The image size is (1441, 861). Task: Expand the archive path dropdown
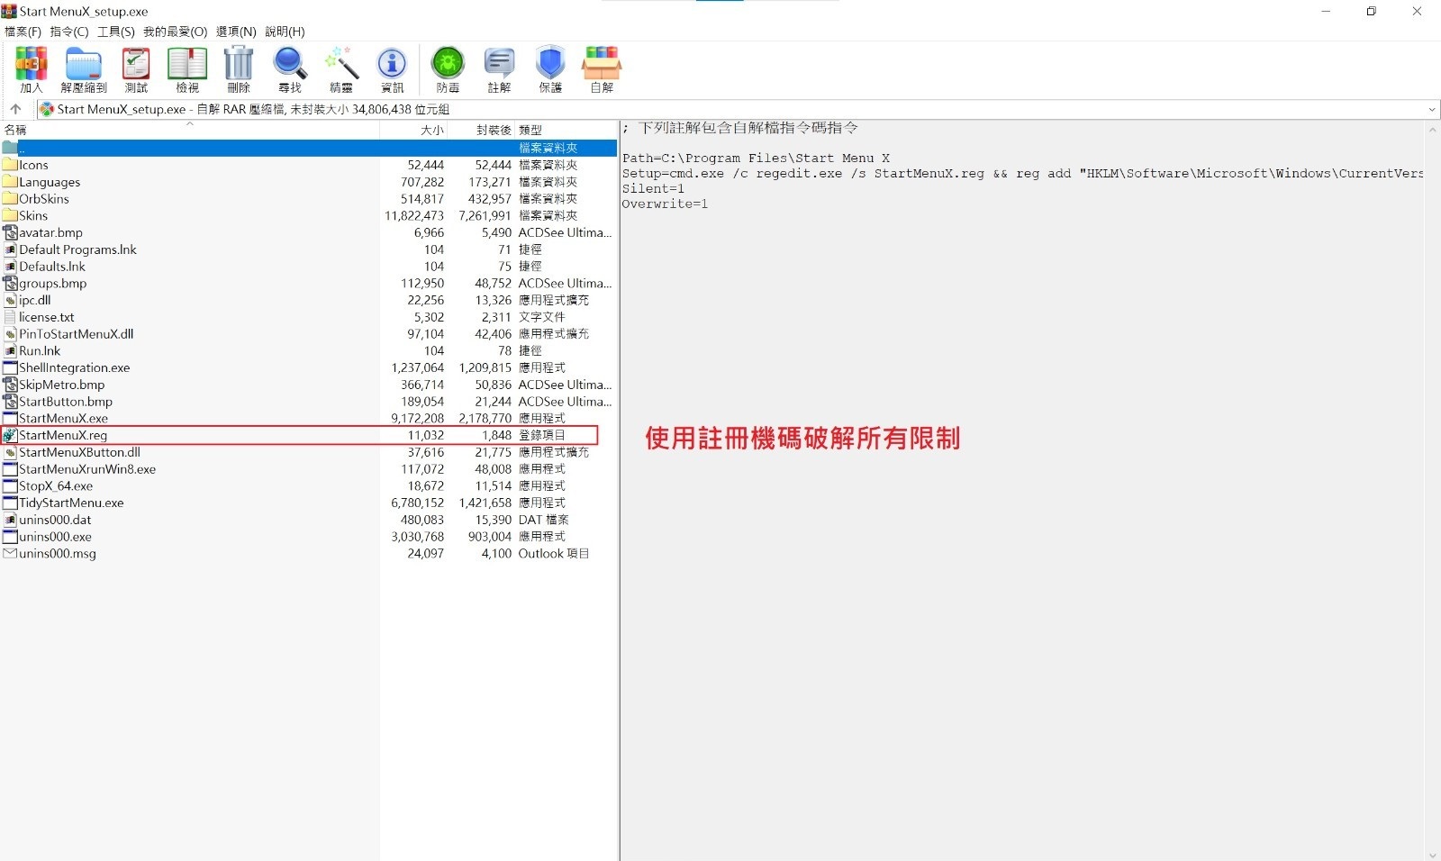click(1432, 109)
